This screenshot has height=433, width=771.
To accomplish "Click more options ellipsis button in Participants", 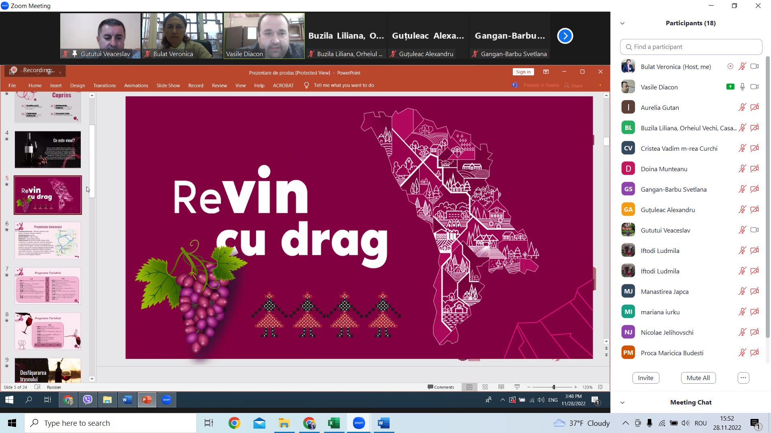I will pyautogui.click(x=743, y=378).
